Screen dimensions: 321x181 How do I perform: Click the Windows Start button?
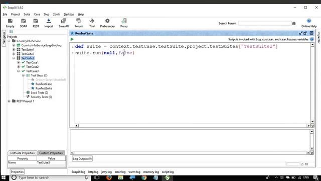click(4, 177)
